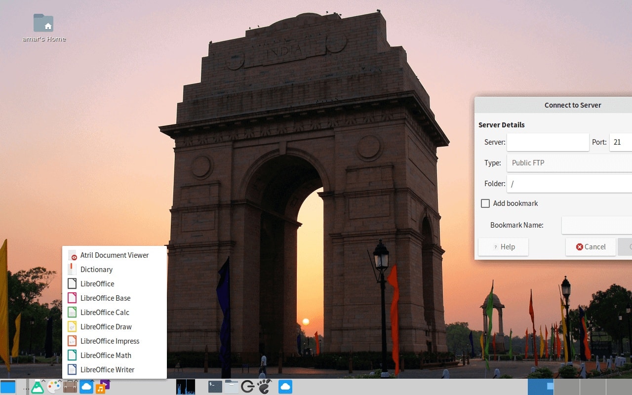Viewport: 632px width, 395px height.
Task: Open LibreOffice Math entry
Action: pyautogui.click(x=115, y=355)
